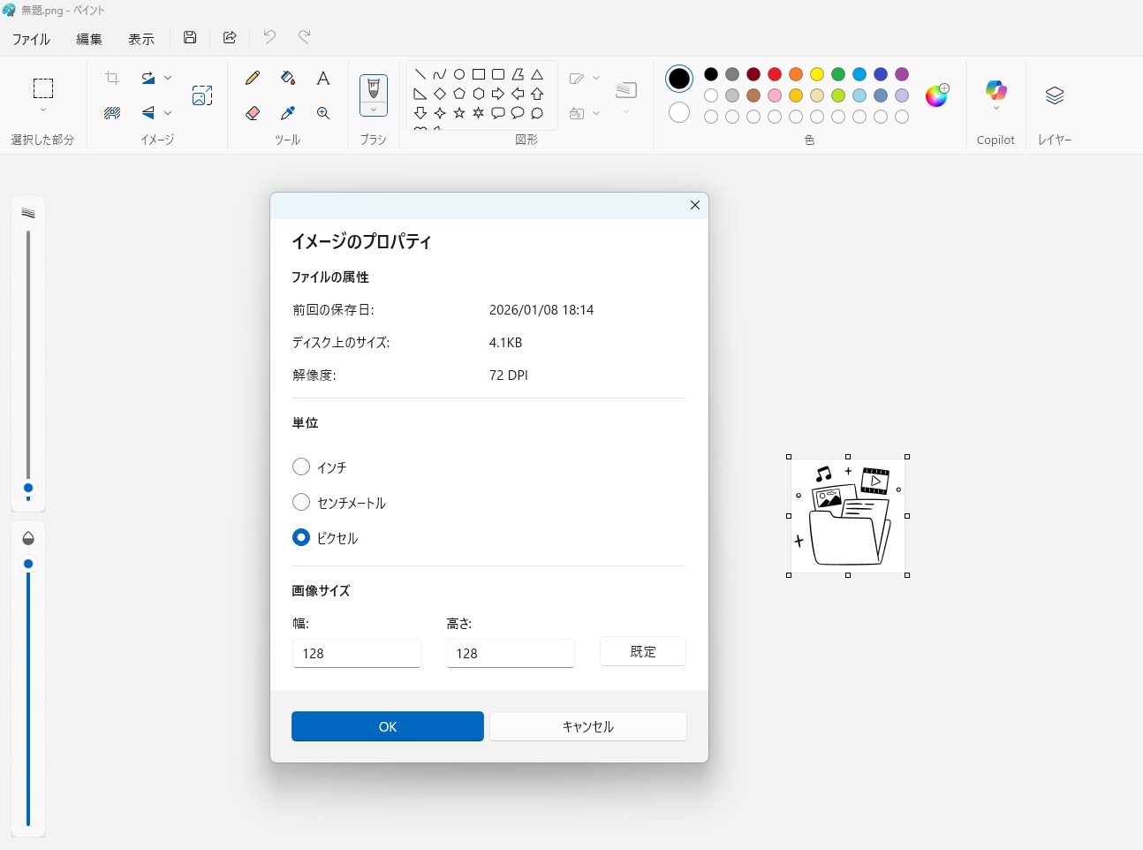Viewport: 1143px width, 850px height.
Task: Select the centimeter unit radio button
Action: [x=301, y=502]
